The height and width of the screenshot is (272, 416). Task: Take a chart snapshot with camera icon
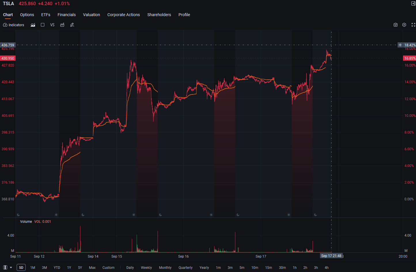click(396, 25)
